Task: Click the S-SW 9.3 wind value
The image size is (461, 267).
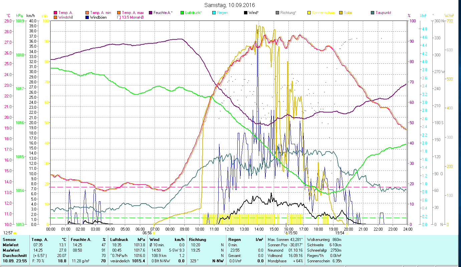Action: (177, 250)
